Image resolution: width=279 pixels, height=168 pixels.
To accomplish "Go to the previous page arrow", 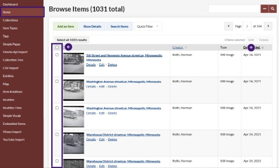I will coord(229,26).
